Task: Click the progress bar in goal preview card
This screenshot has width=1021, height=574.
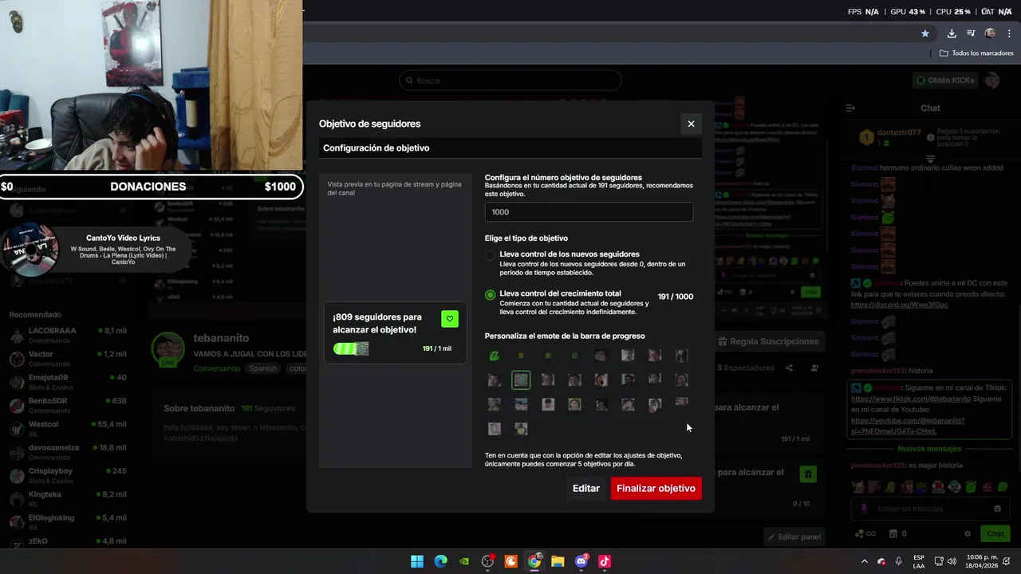Action: click(351, 348)
